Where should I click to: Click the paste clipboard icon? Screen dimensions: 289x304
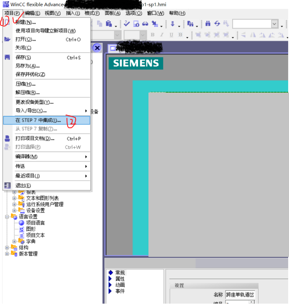[x=109, y=24]
